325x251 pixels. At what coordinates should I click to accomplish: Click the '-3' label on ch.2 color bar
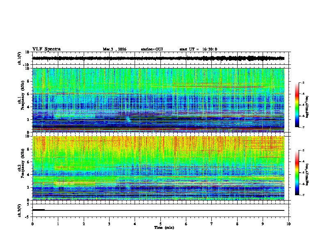(x=303, y=151)
